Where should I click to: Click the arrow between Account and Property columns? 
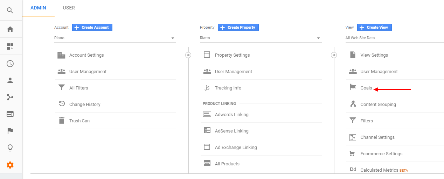[x=188, y=55]
